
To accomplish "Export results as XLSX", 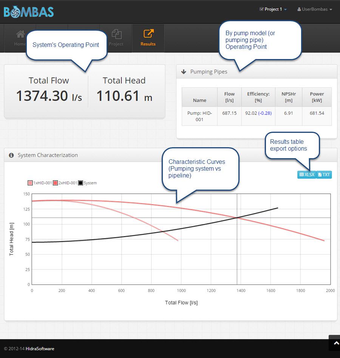I will (x=306, y=175).
